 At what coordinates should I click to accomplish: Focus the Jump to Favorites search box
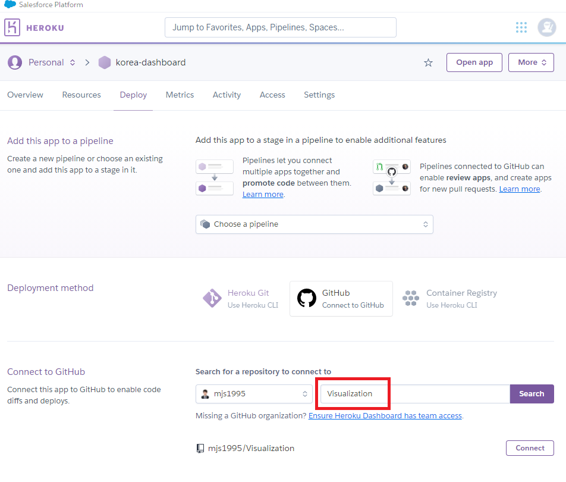(281, 27)
